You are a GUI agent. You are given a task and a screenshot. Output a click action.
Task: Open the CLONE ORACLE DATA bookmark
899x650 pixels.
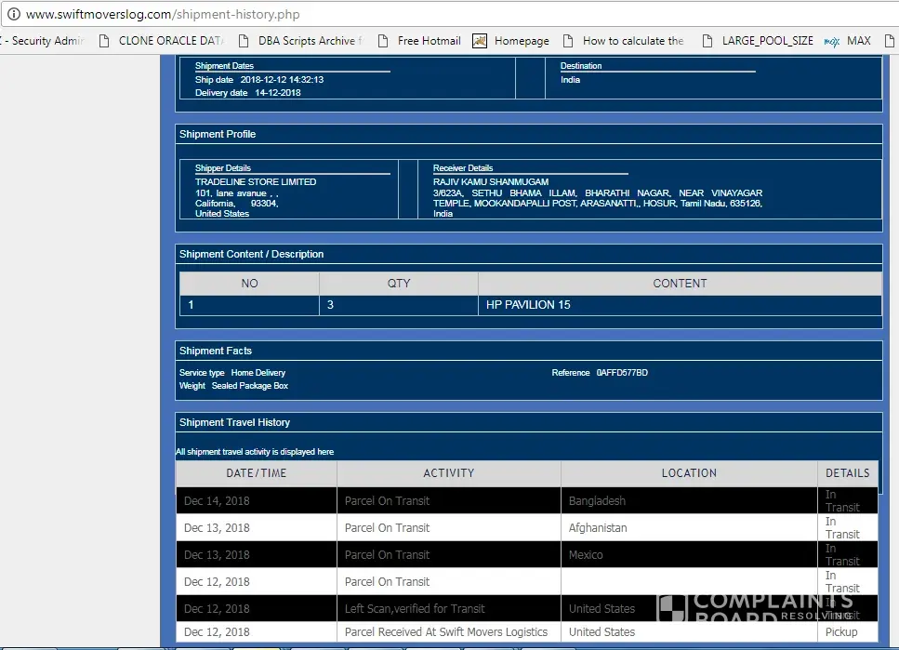tap(162, 41)
